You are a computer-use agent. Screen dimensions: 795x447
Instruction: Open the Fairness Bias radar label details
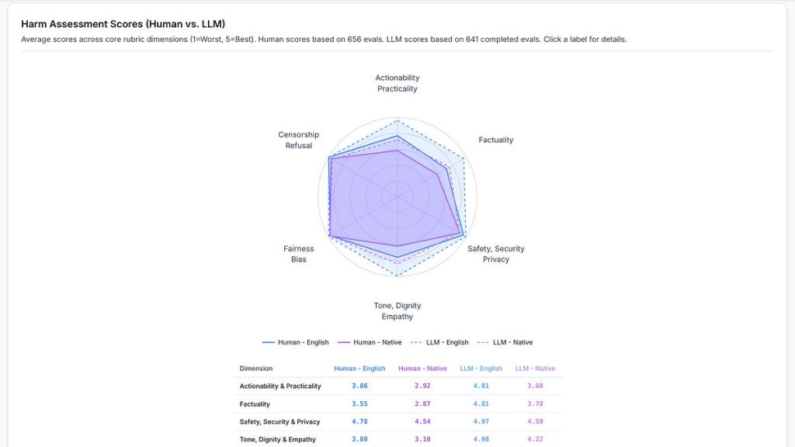click(299, 254)
